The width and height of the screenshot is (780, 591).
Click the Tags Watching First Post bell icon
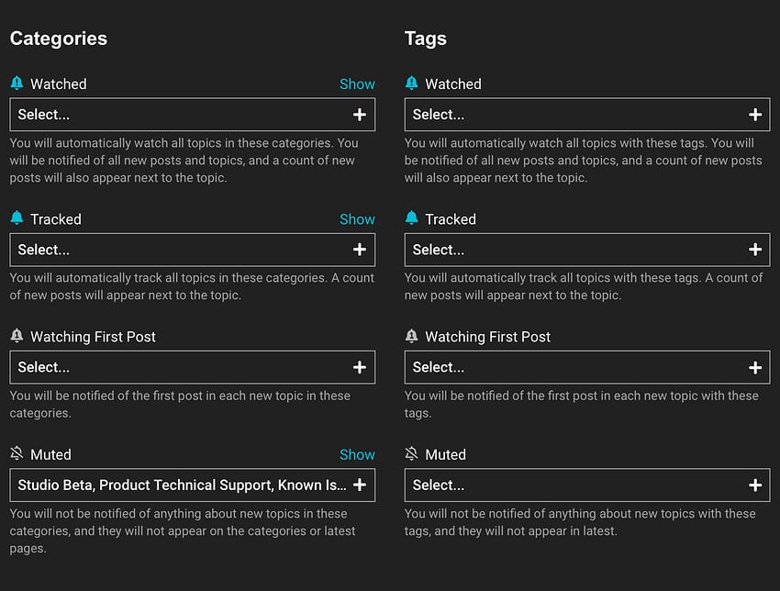pyautogui.click(x=411, y=336)
